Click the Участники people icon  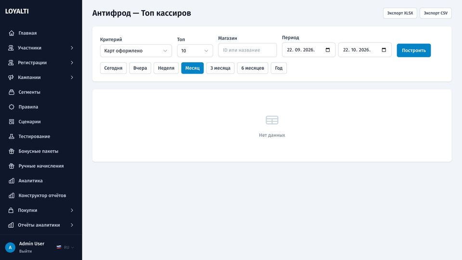click(x=11, y=48)
